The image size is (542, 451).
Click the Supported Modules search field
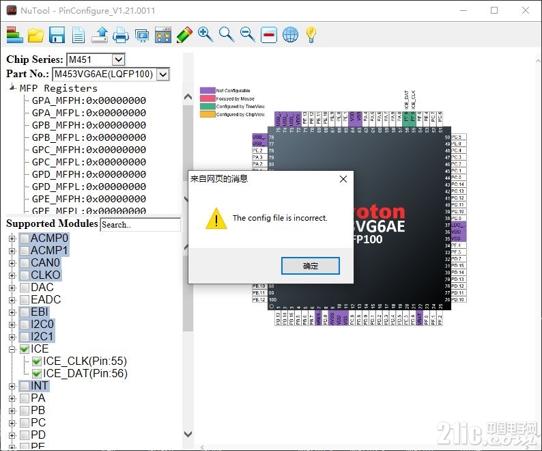tap(141, 225)
